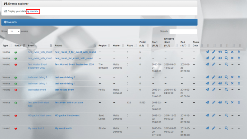This screenshot has height=139, width=247.
Task: Open the 'by round' display dropdown
Action: (32, 11)
